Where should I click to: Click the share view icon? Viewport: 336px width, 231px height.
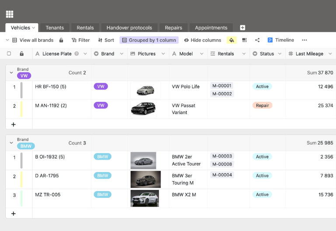click(257, 40)
